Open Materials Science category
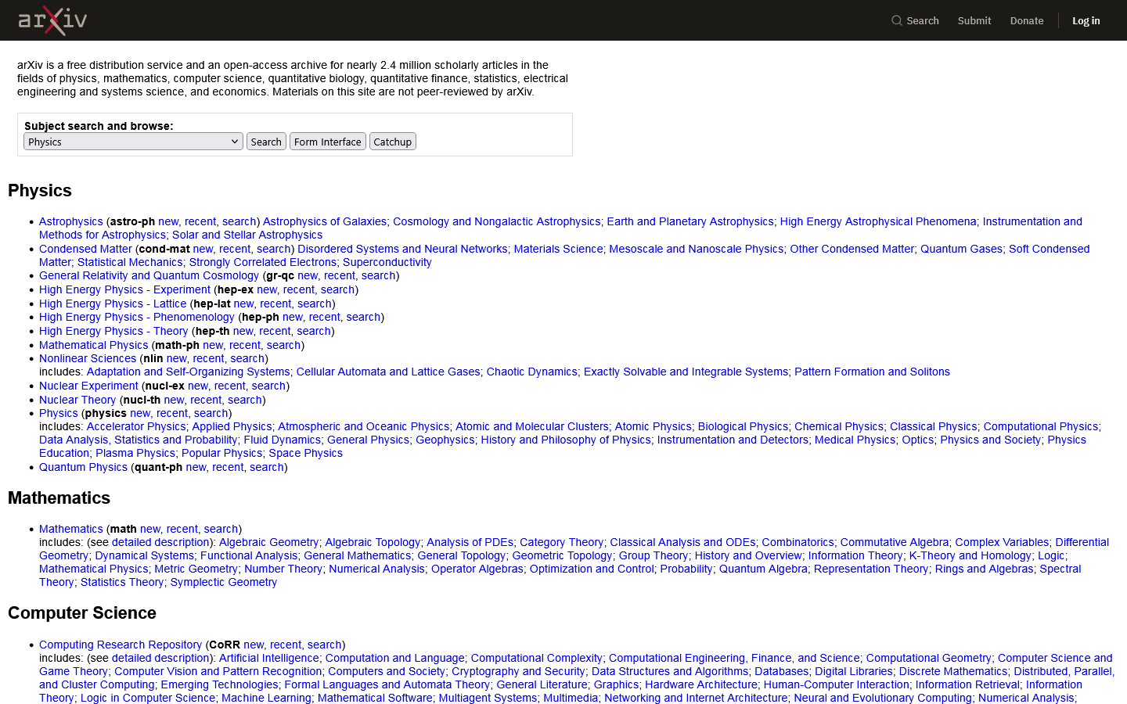1127x704 pixels. coord(558,249)
